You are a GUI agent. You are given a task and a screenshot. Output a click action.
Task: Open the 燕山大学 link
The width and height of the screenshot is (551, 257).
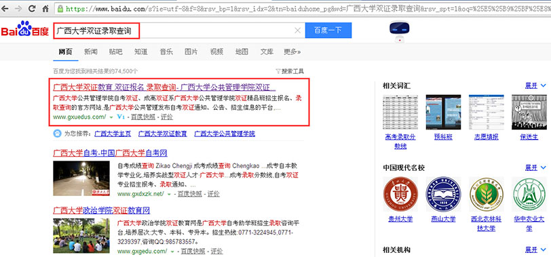[x=443, y=219]
